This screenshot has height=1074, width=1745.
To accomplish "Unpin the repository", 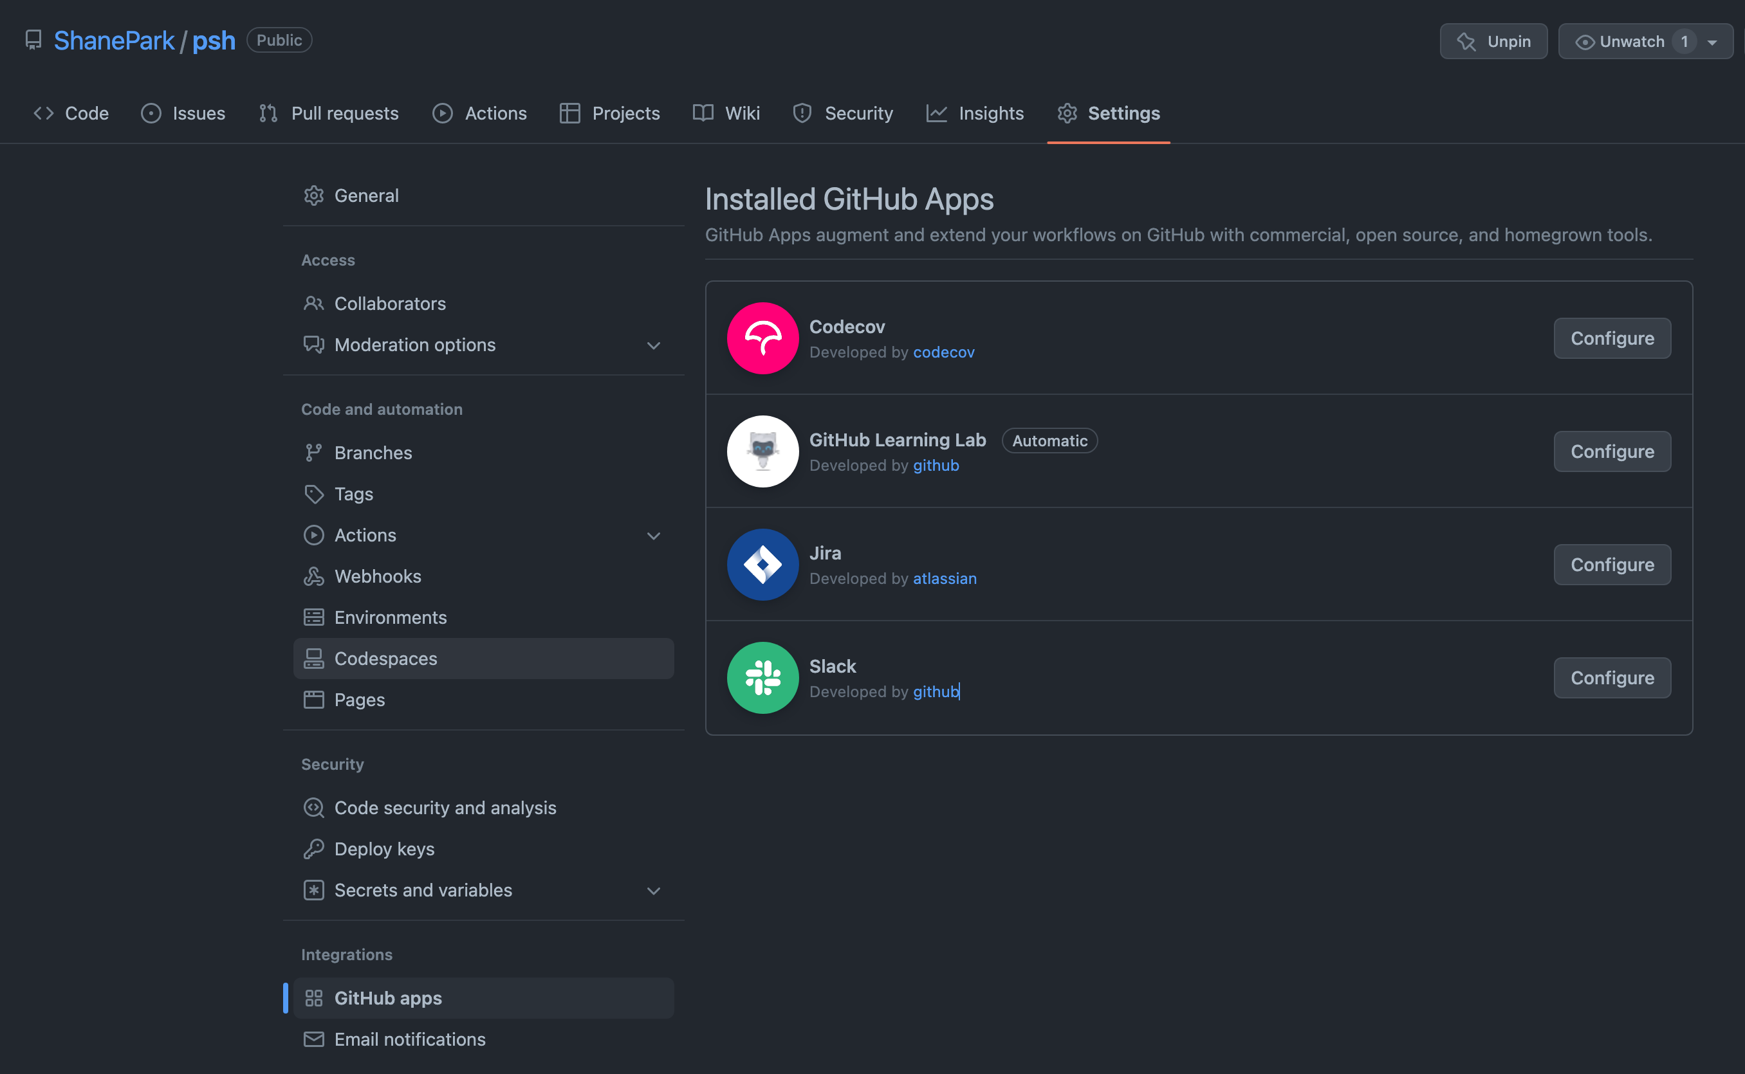I will [1493, 41].
